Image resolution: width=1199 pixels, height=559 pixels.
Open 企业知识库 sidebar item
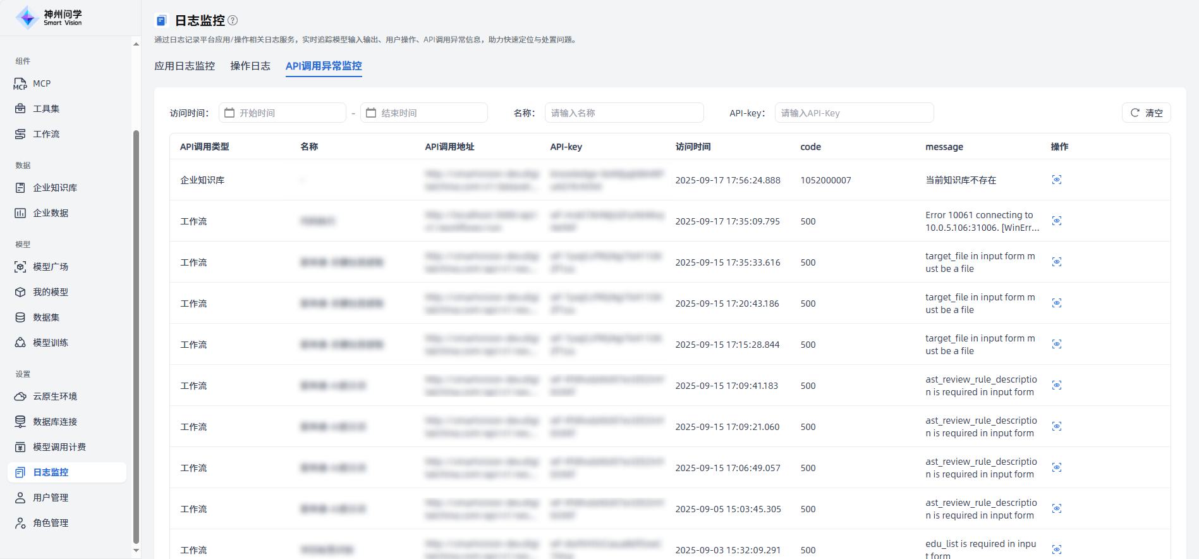[x=54, y=188]
